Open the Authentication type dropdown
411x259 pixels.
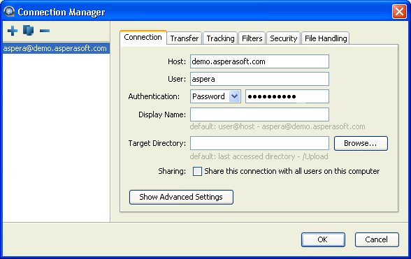click(x=215, y=96)
